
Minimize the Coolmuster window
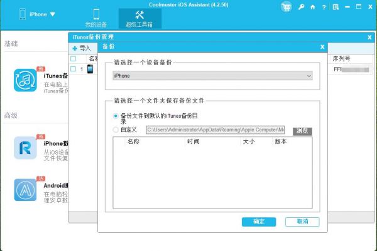[347, 7]
